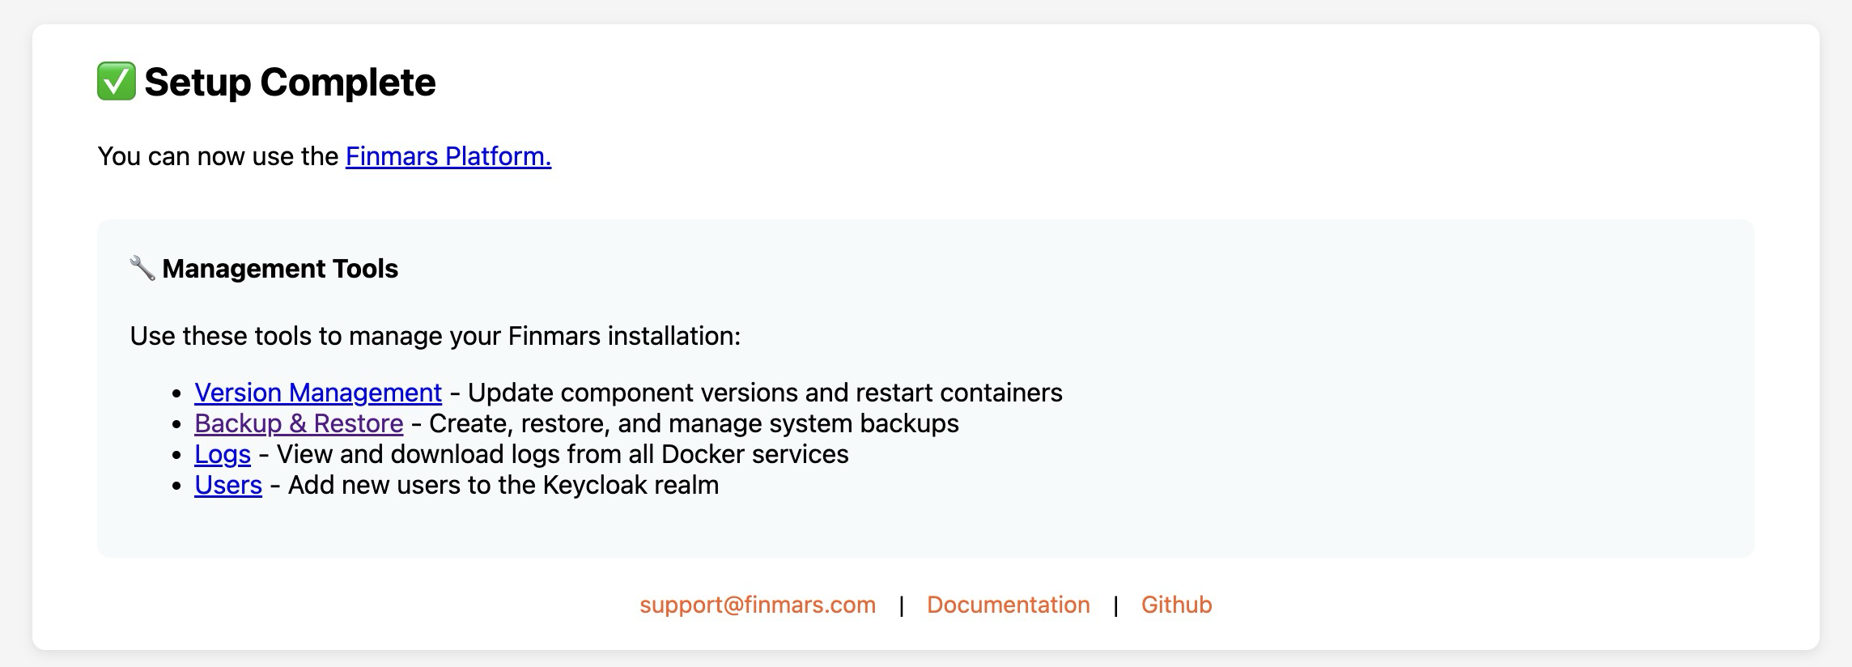Image resolution: width=1852 pixels, height=667 pixels.
Task: Go to Version Management
Action: point(317,393)
